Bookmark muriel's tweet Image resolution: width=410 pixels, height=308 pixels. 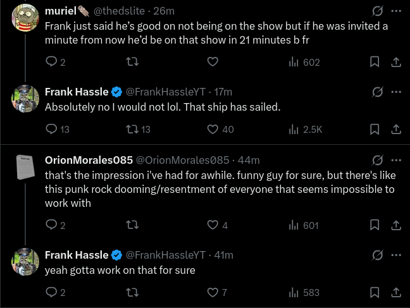tap(375, 62)
